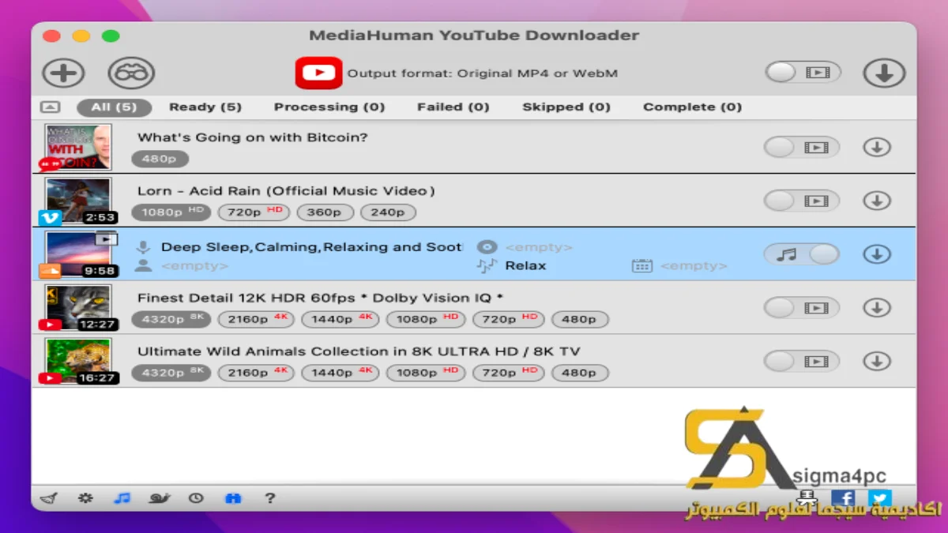The image size is (948, 533).
Task: Select 1080p HD for Wild Animals video
Action: (x=426, y=373)
